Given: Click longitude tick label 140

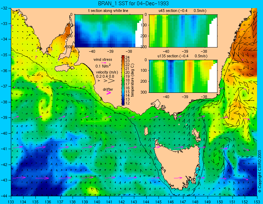Looking at the screenshot, I should [97, 202].
